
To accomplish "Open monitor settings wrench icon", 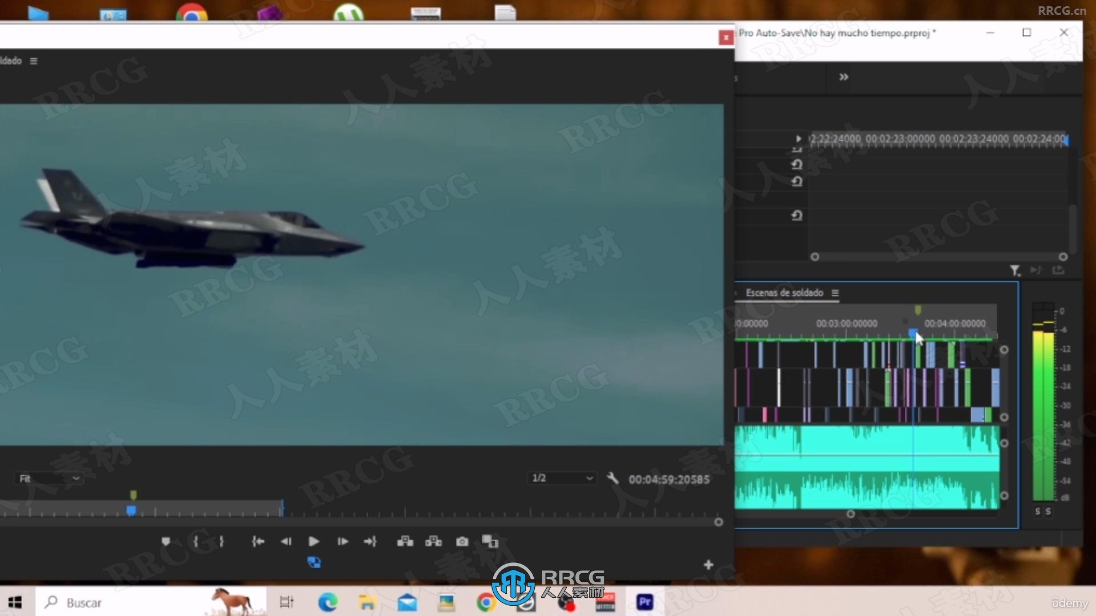I will [x=613, y=478].
